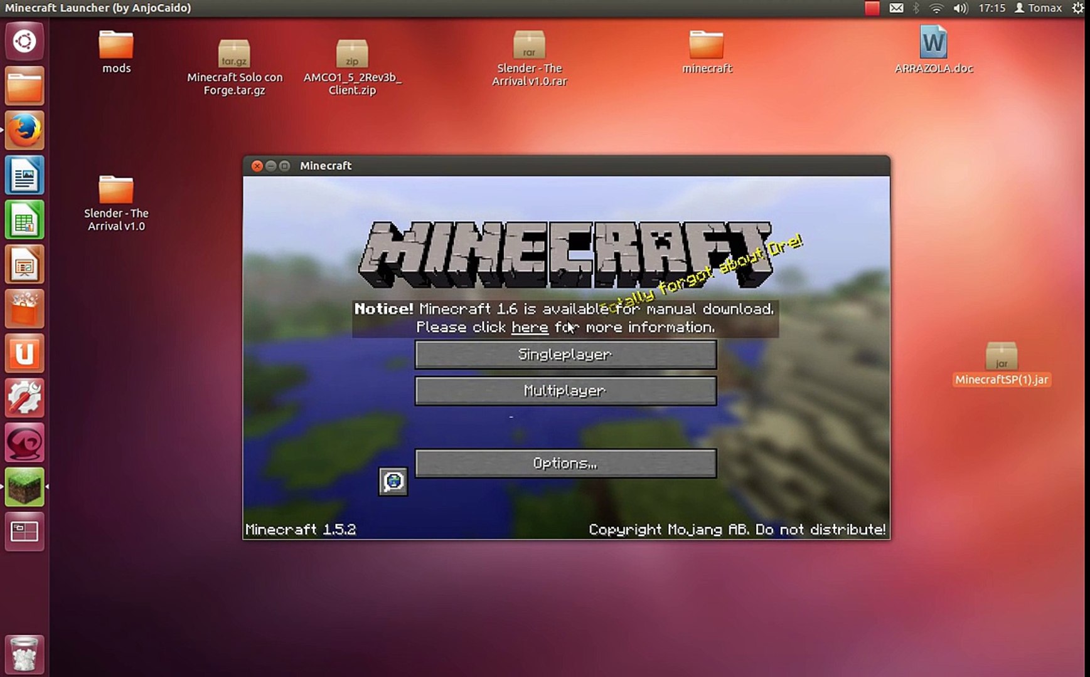Open the Bluetooth indicator menu
Screen dimensions: 1090x677
(x=916, y=8)
